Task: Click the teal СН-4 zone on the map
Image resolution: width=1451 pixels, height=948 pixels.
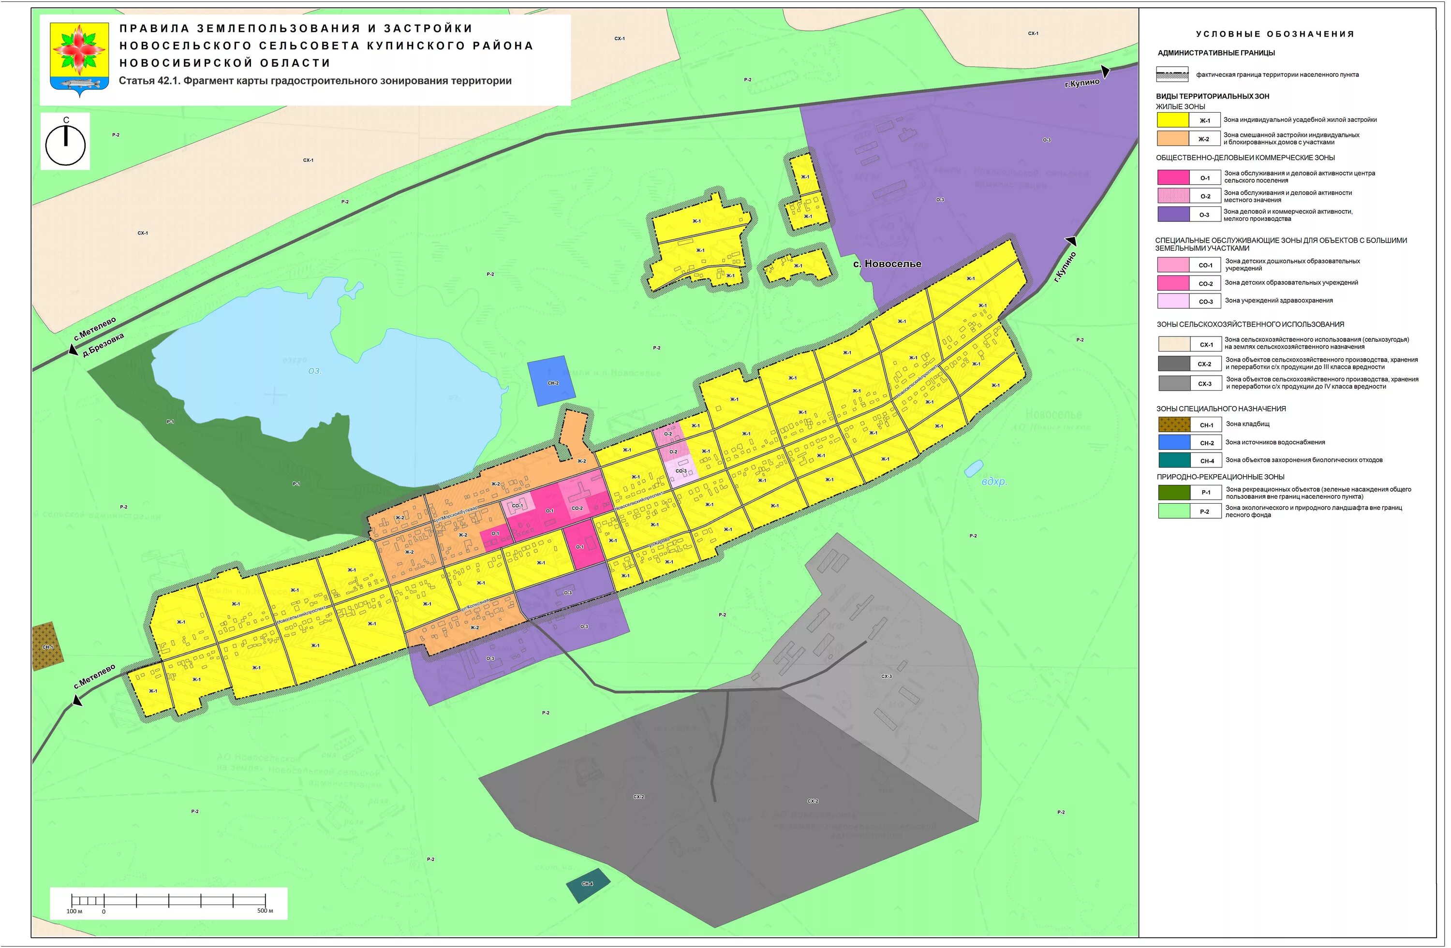Action: click(x=588, y=885)
